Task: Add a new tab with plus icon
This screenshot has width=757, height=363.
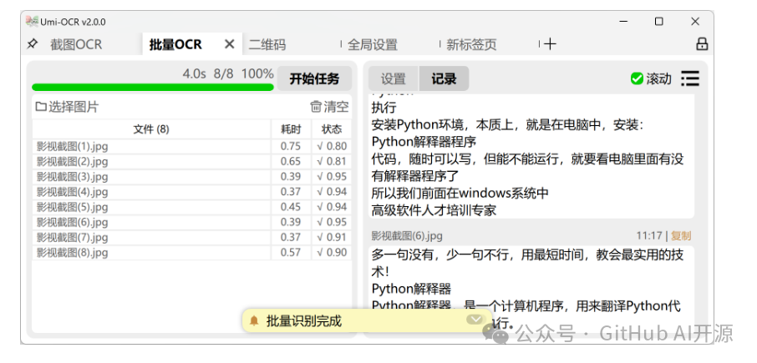Action: 550,44
